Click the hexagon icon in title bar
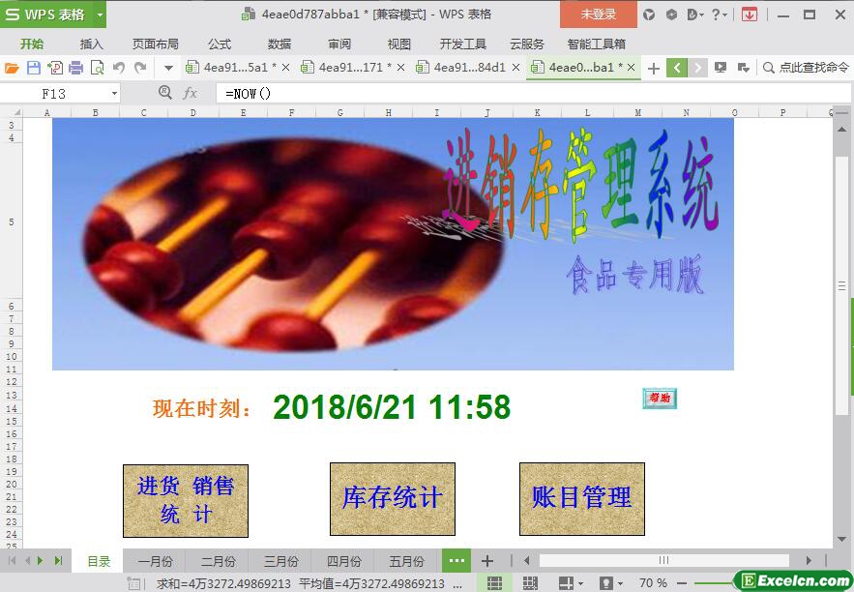Screen dimensions: 854x592 click(671, 15)
